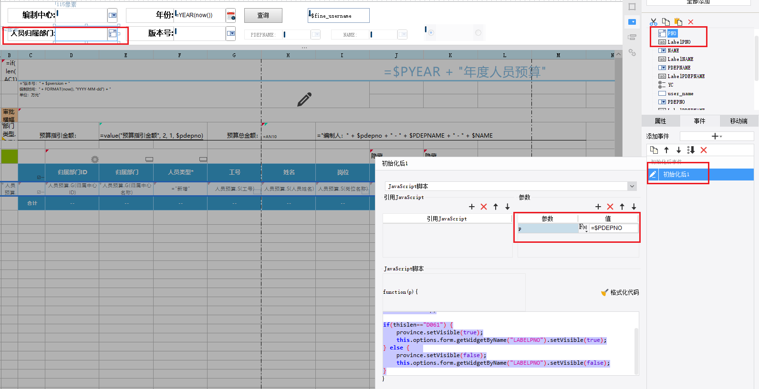Select user_name widget in the tree
759x389 pixels.
point(680,94)
